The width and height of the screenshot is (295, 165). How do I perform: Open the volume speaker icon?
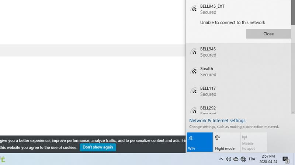[x=228, y=159]
